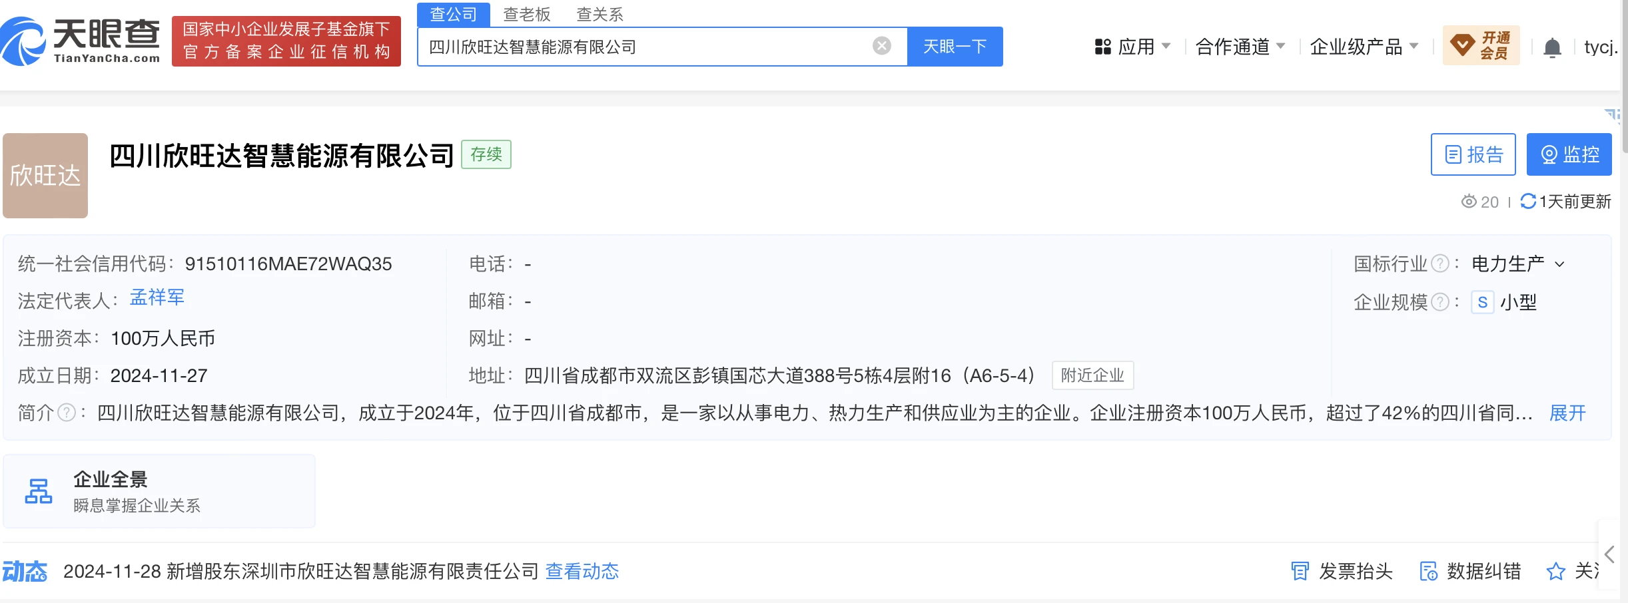
Task: Click the 天眼一下 search button
Action: point(955,47)
